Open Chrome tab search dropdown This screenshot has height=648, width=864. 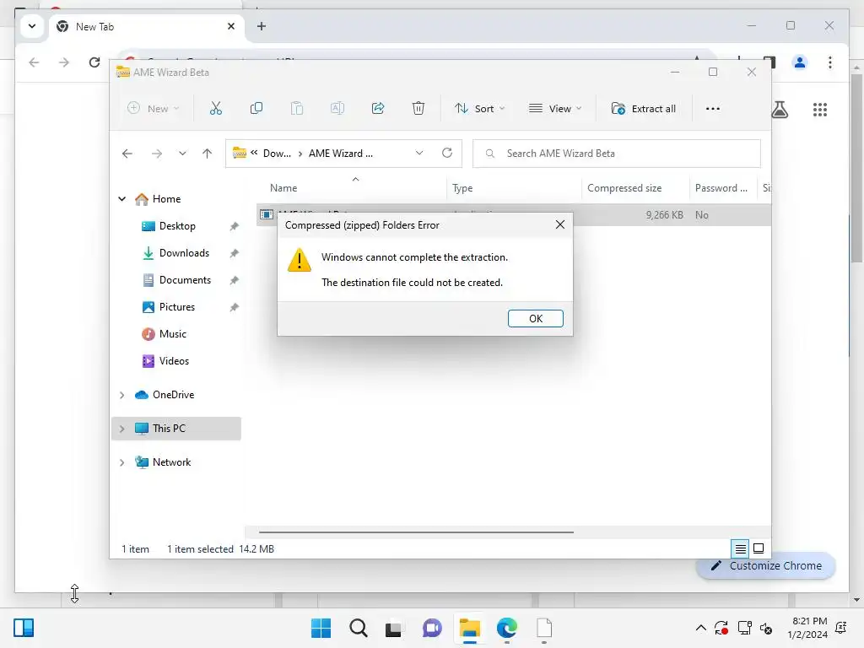[x=32, y=26]
